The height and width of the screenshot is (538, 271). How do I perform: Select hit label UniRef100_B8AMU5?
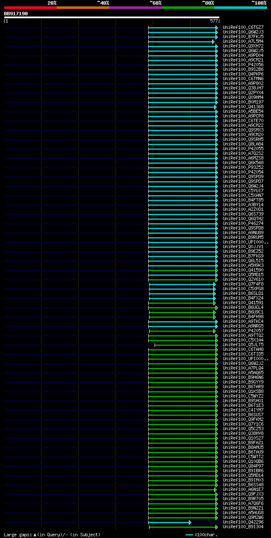click(243, 448)
